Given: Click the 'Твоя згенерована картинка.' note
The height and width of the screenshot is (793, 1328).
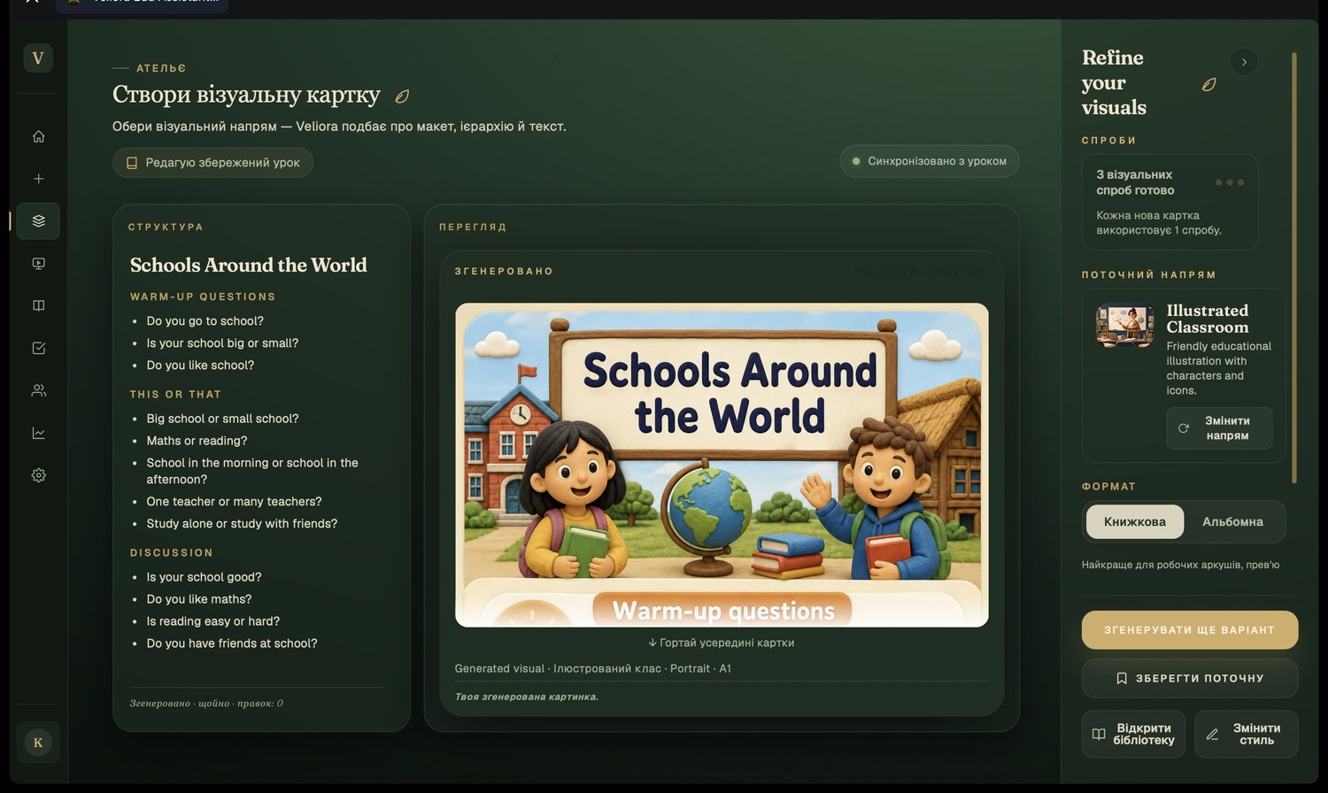Looking at the screenshot, I should [x=527, y=697].
